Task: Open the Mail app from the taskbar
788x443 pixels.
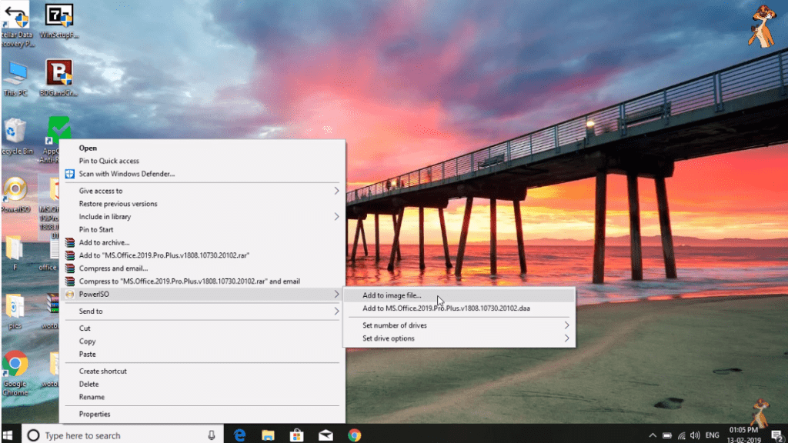Action: (324, 435)
